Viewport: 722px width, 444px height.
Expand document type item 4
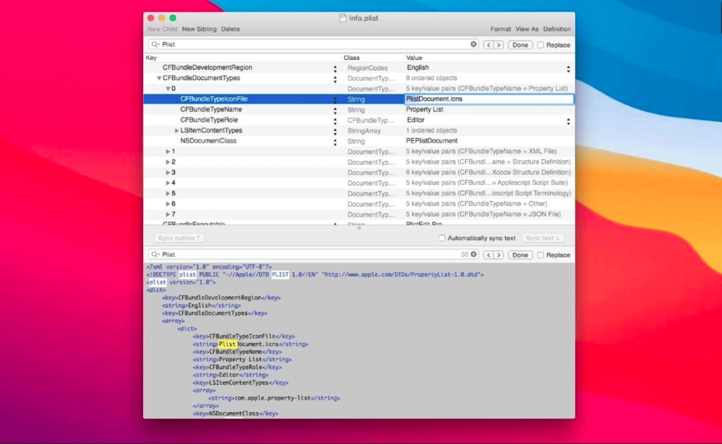coord(168,183)
